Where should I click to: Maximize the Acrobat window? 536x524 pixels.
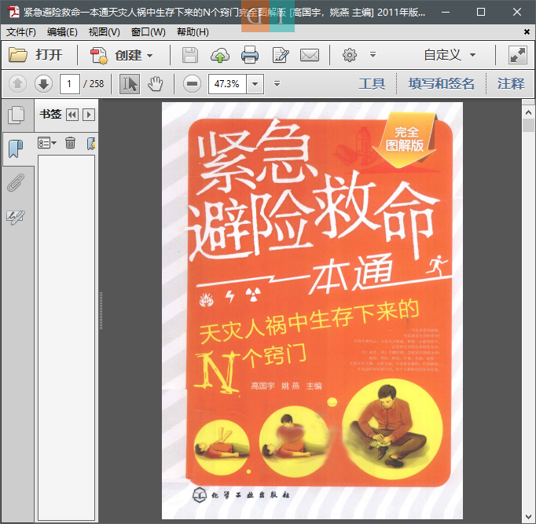coord(481,12)
